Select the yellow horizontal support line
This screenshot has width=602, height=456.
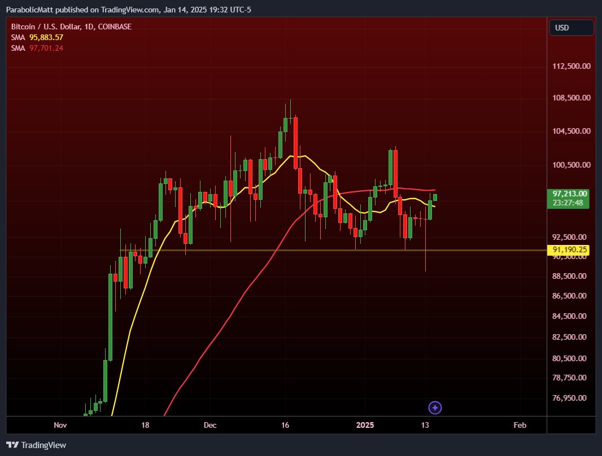pyautogui.click(x=333, y=250)
